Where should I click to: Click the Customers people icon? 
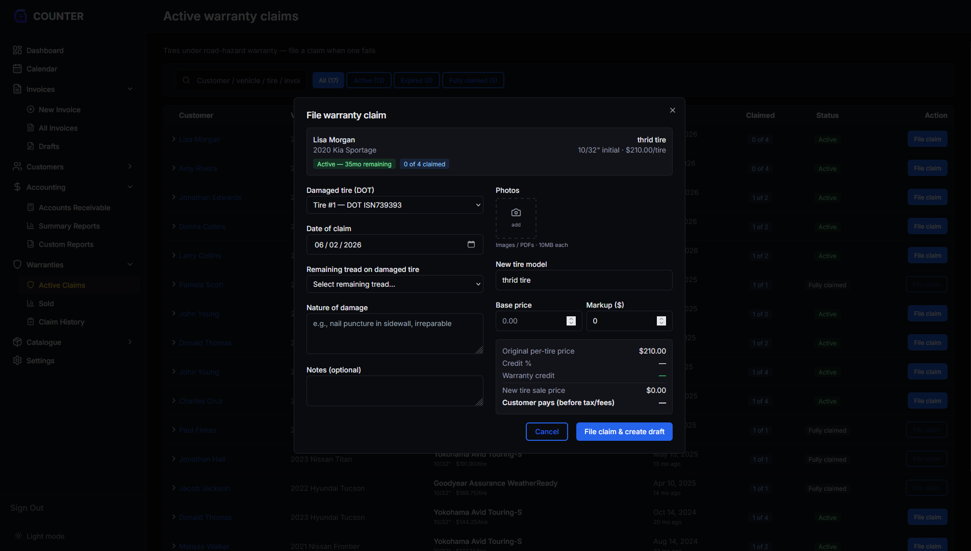click(x=17, y=166)
